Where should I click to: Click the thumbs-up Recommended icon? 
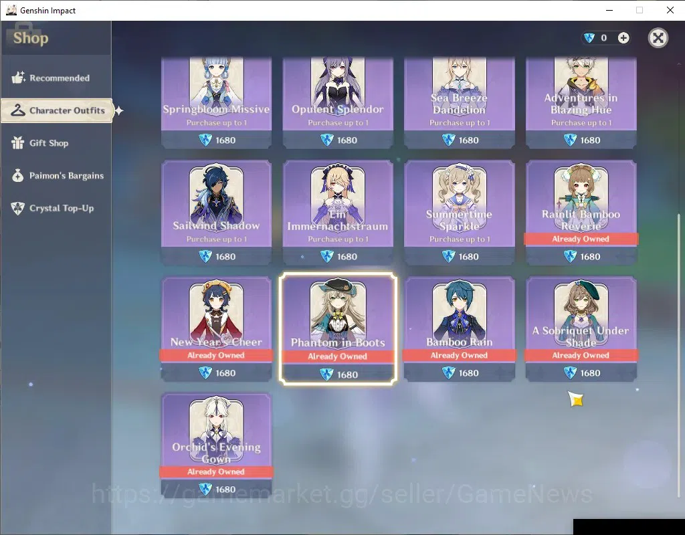pos(18,78)
